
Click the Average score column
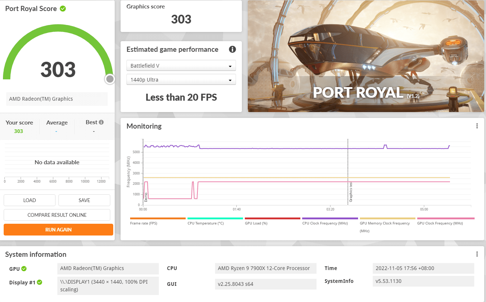pos(57,127)
